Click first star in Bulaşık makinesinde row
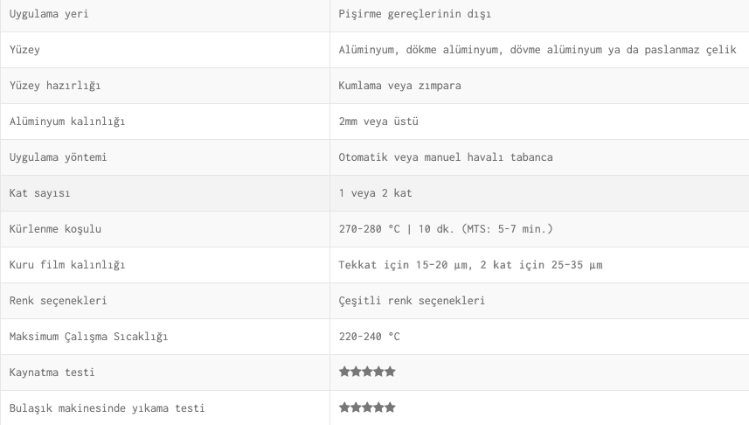Image resolution: width=749 pixels, height=425 pixels. click(x=344, y=408)
